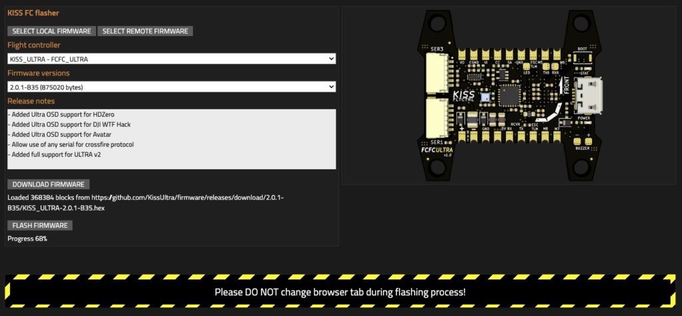Open the Flight controller dropdown
Image resolution: width=682 pixels, height=316 pixels.
(x=171, y=59)
